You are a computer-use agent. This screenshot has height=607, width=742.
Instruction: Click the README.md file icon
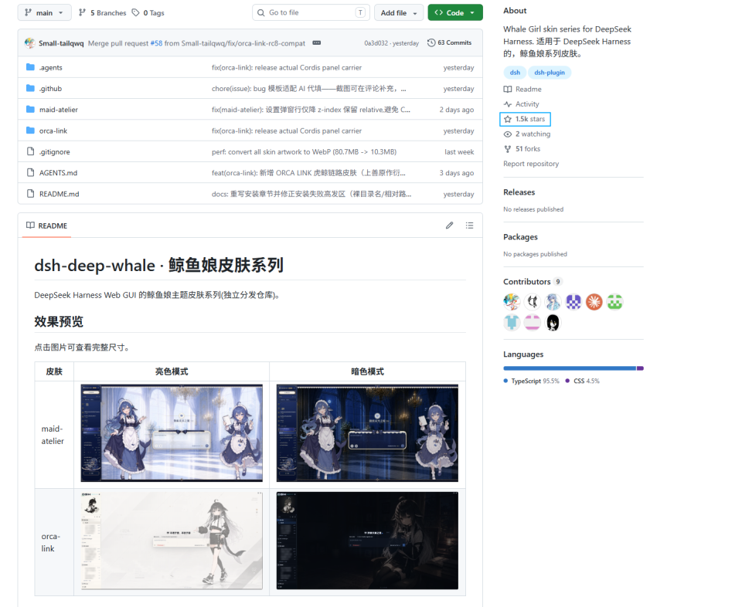(30, 193)
